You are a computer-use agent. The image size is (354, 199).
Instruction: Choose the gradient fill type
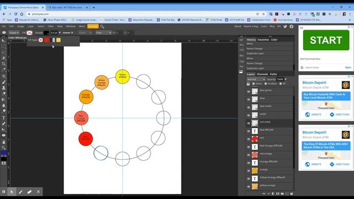click(x=53, y=40)
